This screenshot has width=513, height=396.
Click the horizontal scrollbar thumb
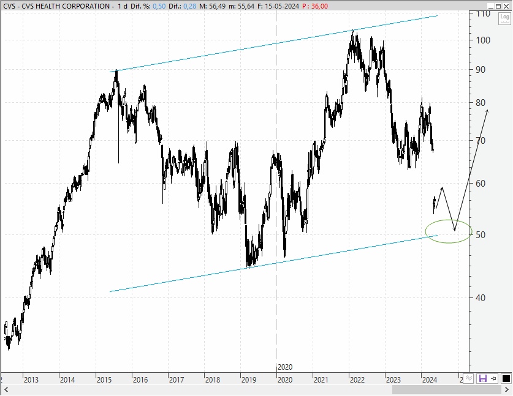pos(447,389)
